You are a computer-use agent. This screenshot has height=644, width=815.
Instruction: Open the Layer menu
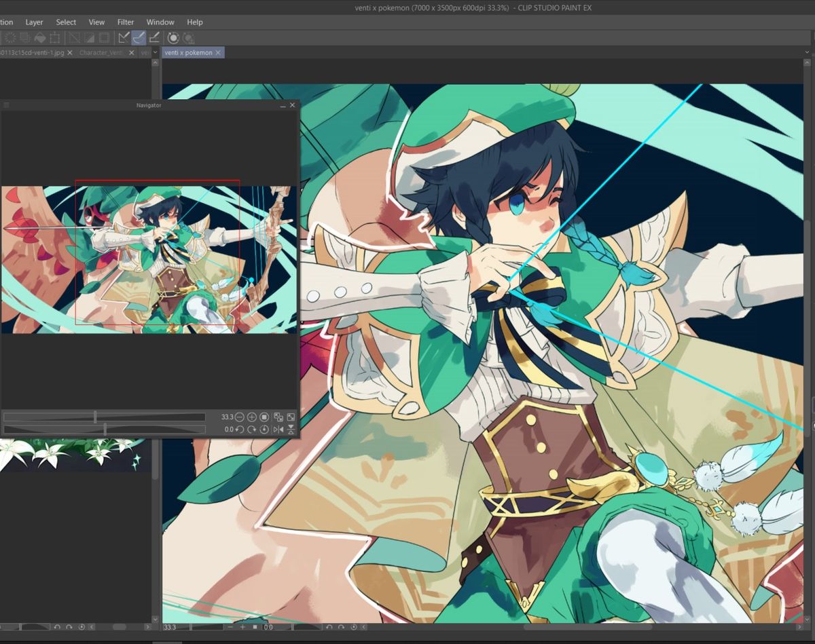(x=34, y=22)
